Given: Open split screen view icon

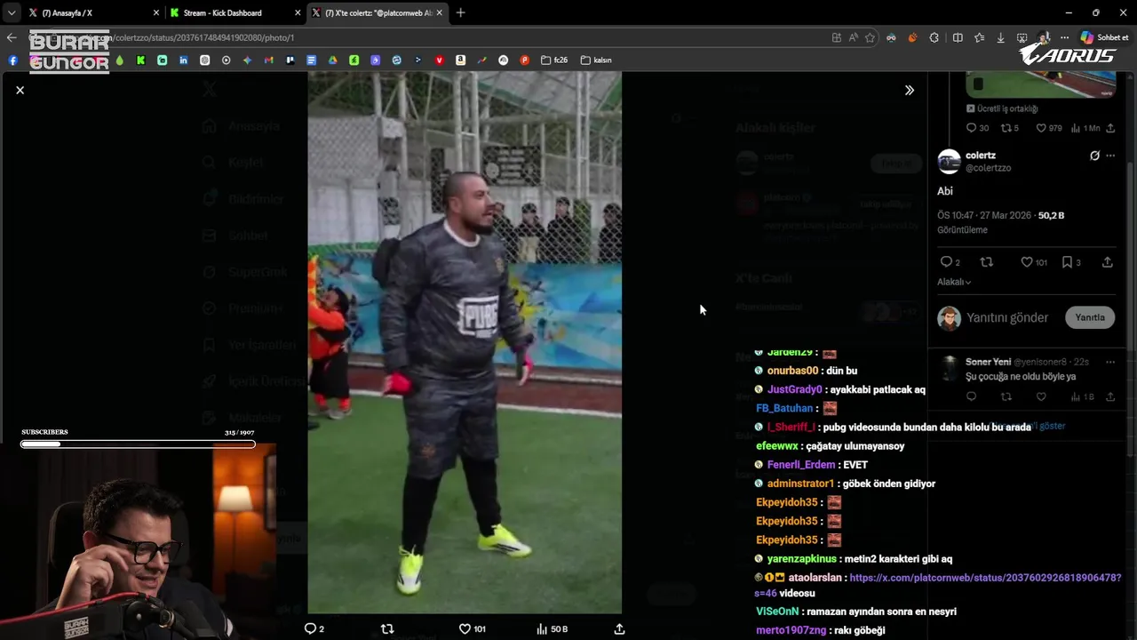Looking at the screenshot, I should click(958, 37).
